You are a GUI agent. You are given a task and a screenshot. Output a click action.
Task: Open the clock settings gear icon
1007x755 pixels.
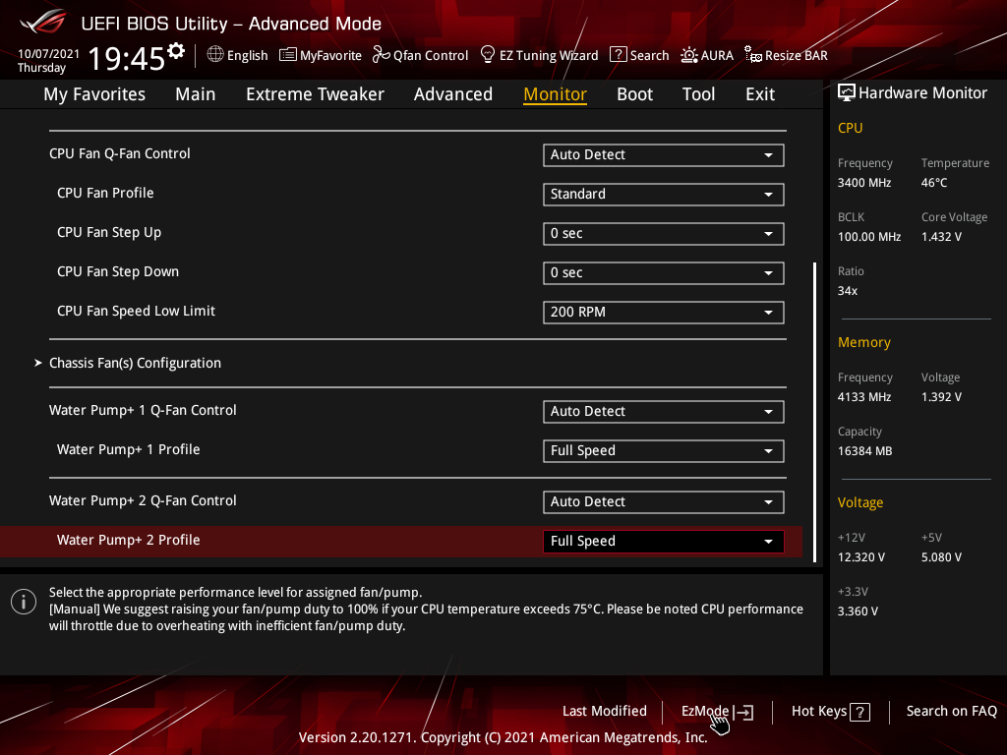coord(176,50)
